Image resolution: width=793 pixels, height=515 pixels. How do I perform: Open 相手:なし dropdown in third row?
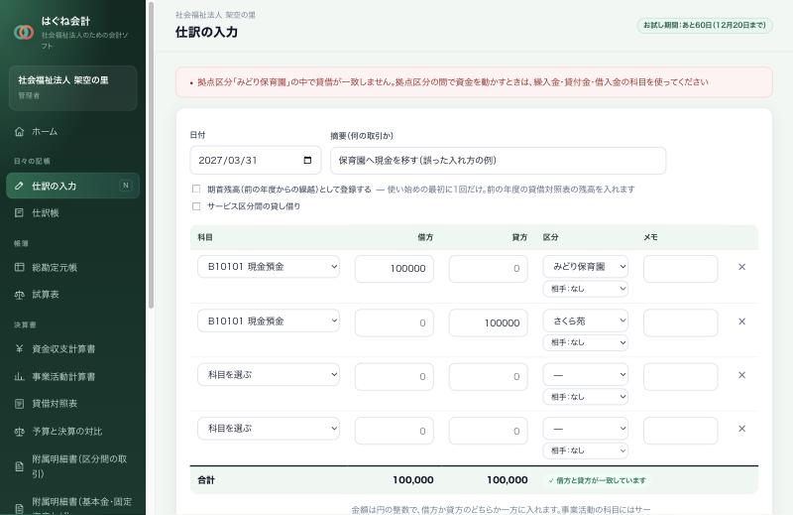tap(586, 397)
